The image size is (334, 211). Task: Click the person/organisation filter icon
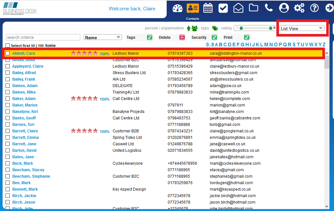189,28
